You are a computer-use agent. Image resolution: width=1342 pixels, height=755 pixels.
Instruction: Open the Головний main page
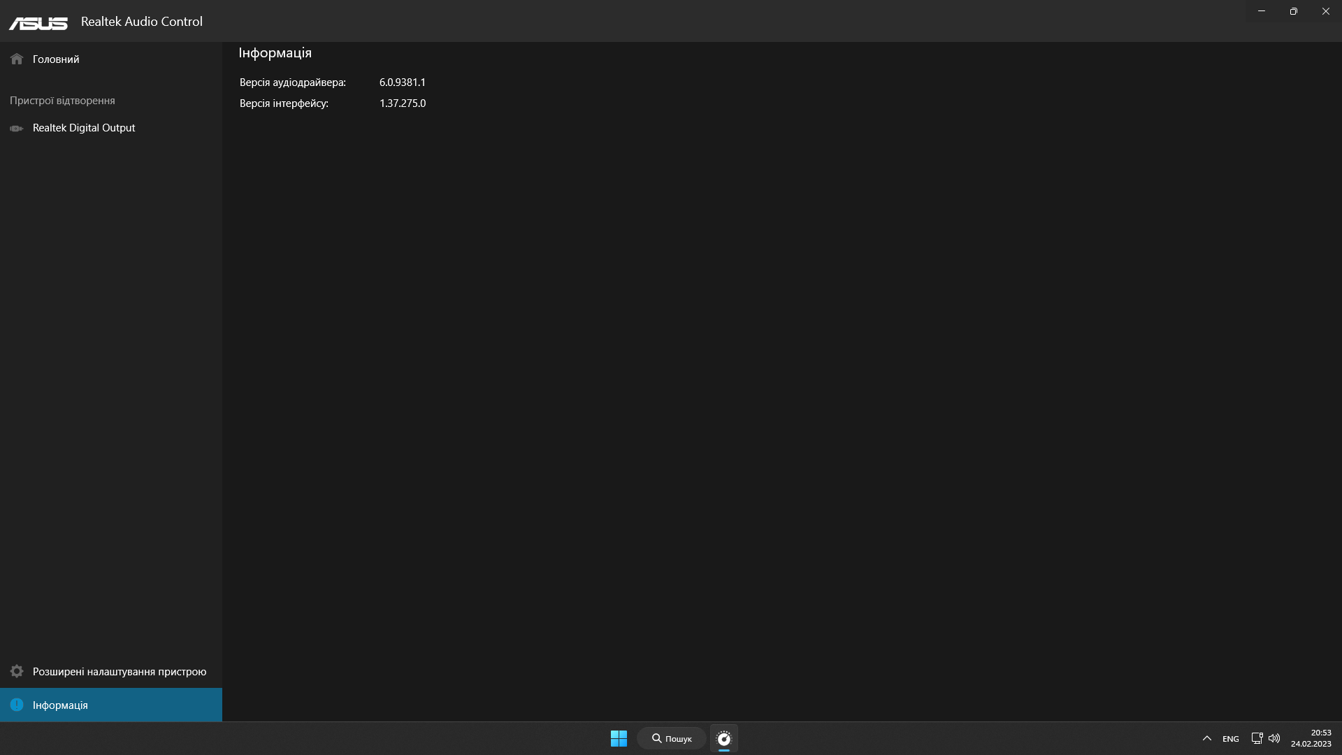56,59
